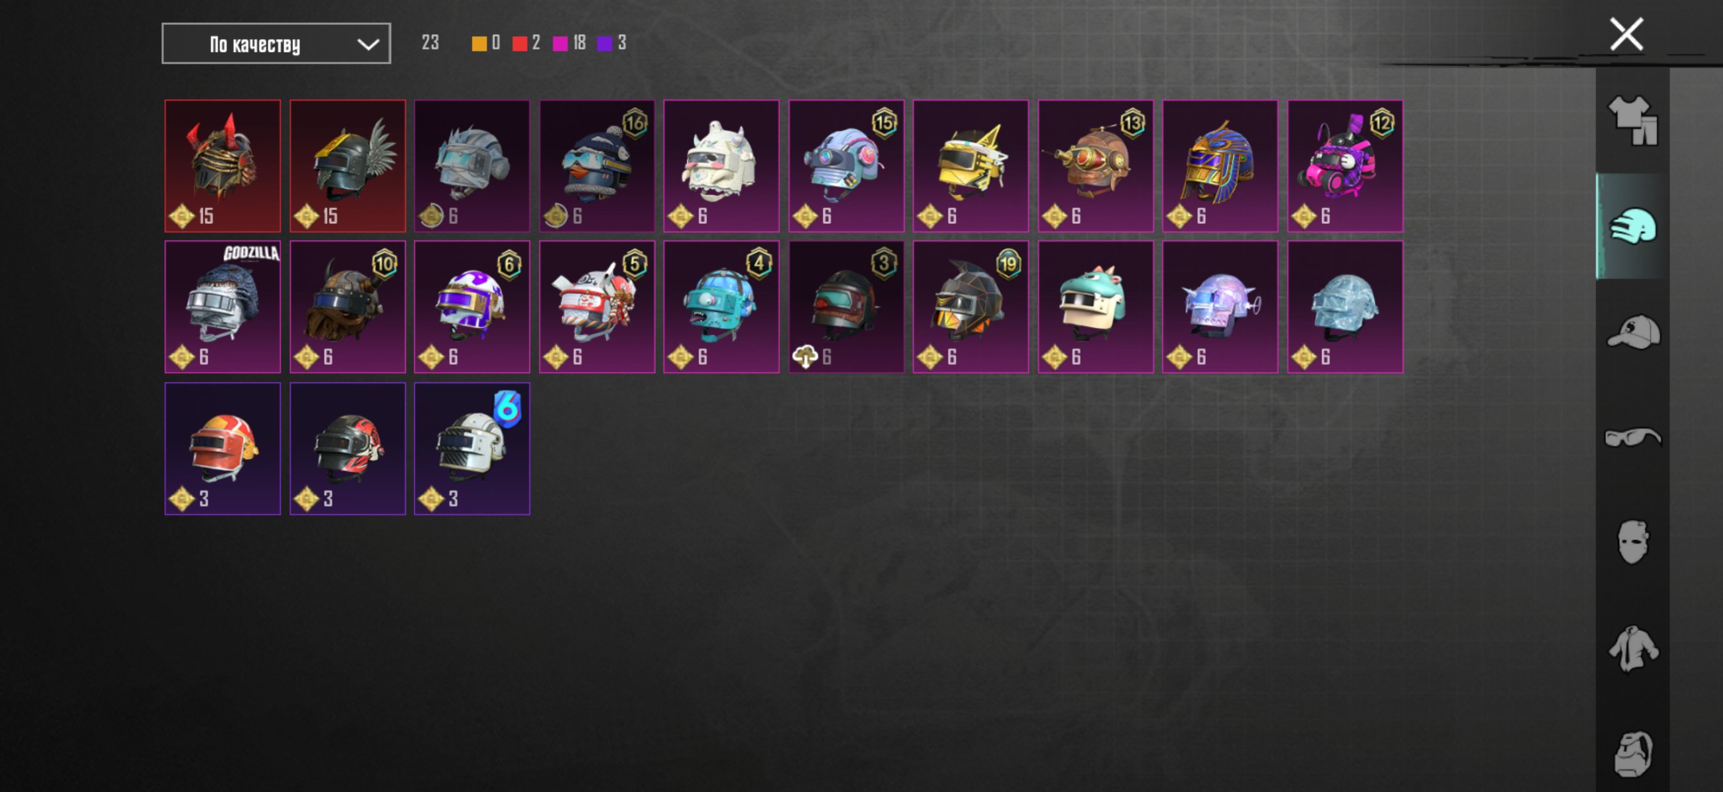Open the backpack category icon

tap(1633, 753)
